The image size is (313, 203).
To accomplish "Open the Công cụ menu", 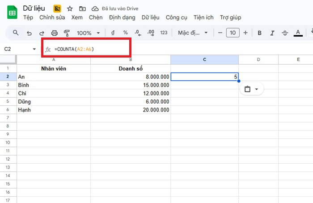I will [177, 17].
